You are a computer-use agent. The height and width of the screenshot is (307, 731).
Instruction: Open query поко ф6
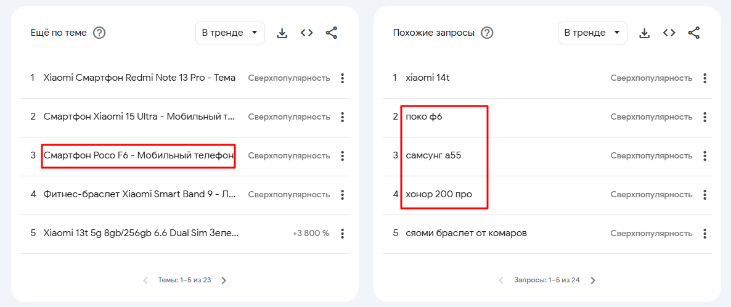point(424,116)
